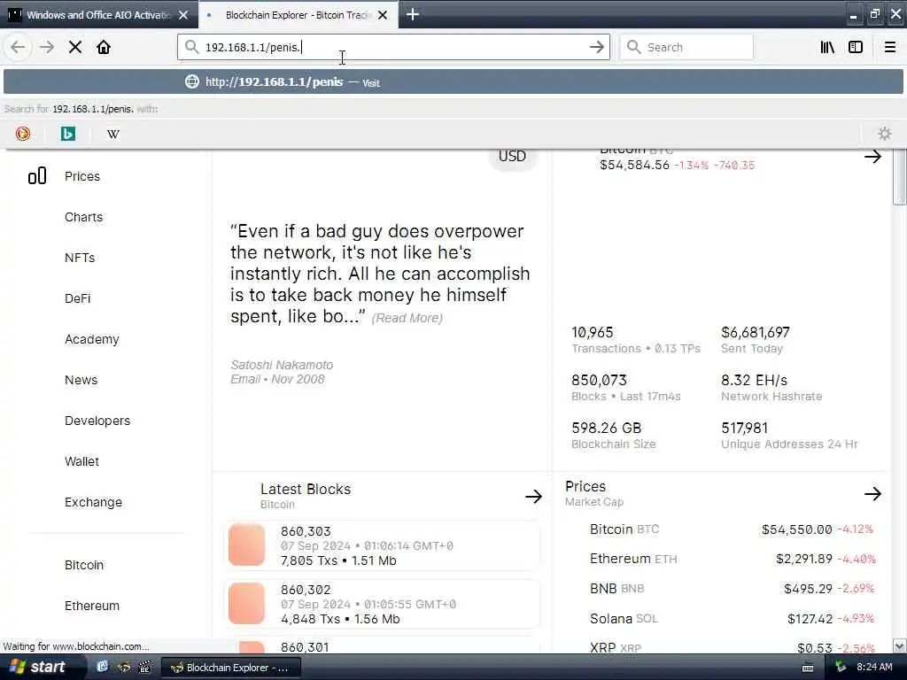This screenshot has width=907, height=680.
Task: Open Academy in the sidebar
Action: click(92, 339)
